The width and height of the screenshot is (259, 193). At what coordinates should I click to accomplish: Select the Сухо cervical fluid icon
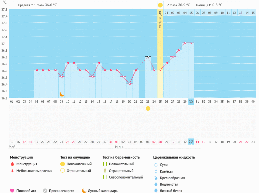coord(156,165)
